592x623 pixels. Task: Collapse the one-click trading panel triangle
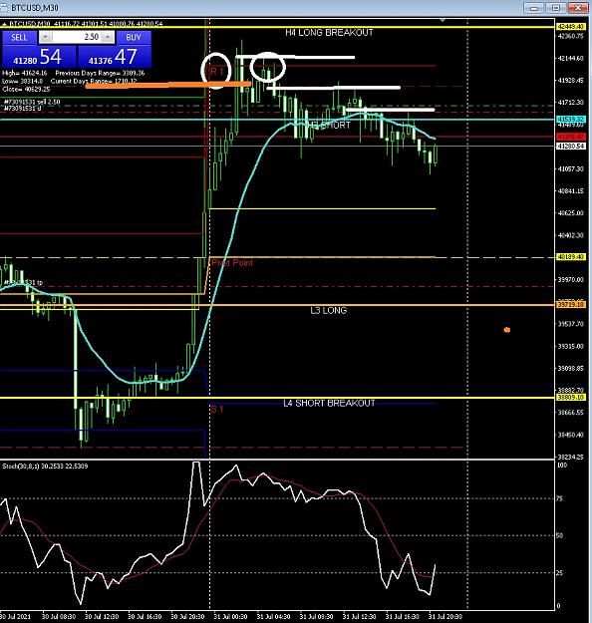click(4, 24)
